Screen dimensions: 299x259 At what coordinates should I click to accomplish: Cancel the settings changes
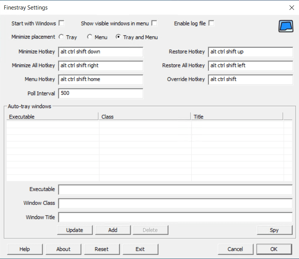[x=235, y=249]
